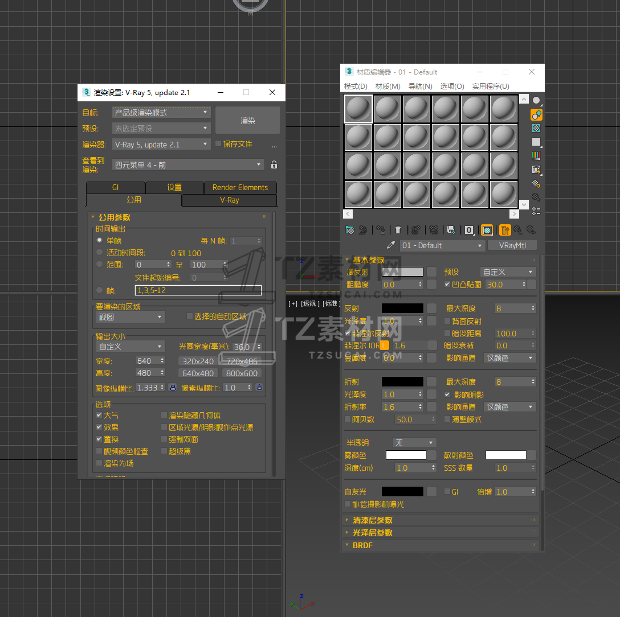Toggle the image aspect ratio lock
The height and width of the screenshot is (617, 620).
coord(173,388)
